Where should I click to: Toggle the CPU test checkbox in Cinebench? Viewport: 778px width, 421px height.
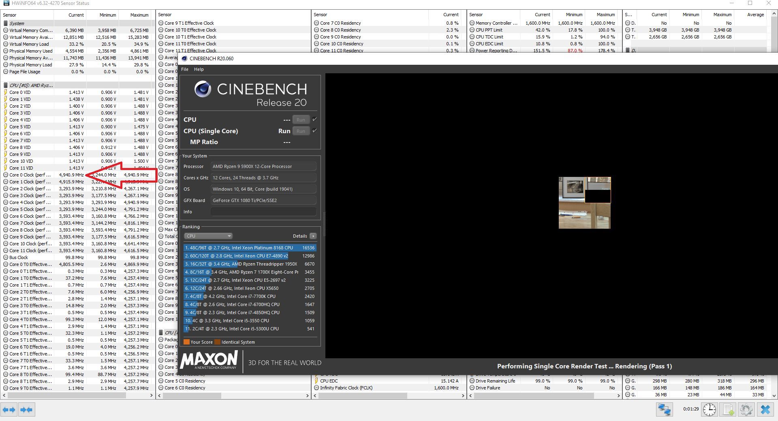click(x=314, y=119)
